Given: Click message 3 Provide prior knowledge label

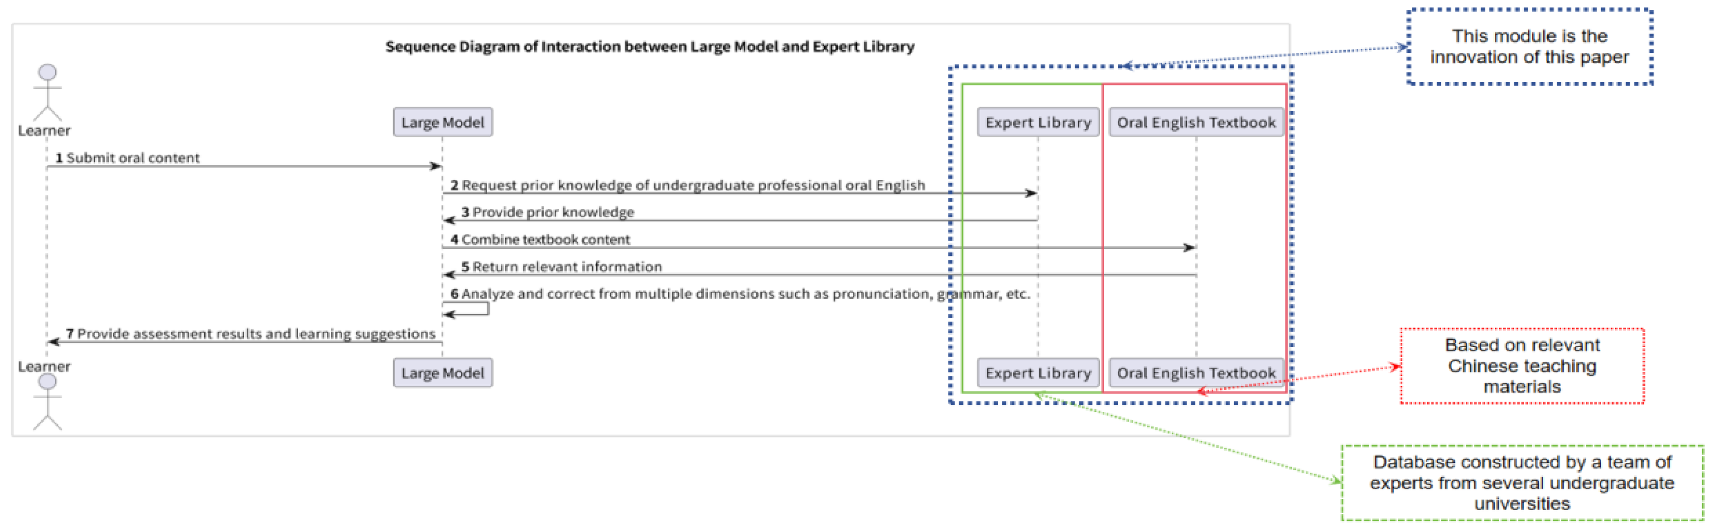Looking at the screenshot, I should 547,212.
